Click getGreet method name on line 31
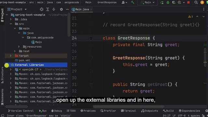This screenshot has width=208, height=117. pos(157,84)
